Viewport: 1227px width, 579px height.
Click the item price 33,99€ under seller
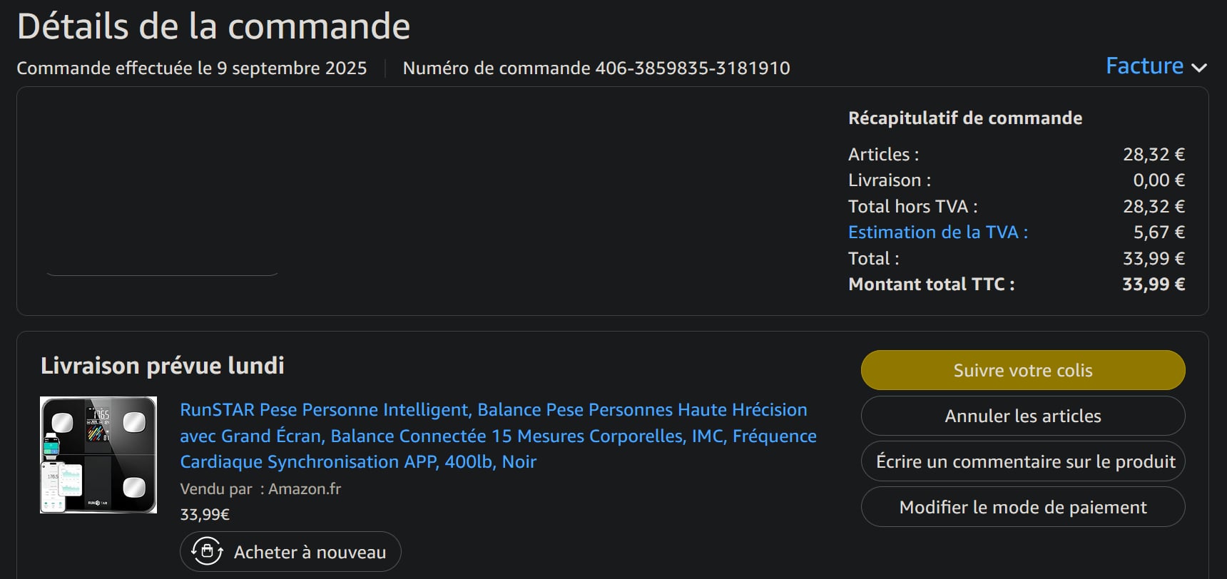pos(205,514)
